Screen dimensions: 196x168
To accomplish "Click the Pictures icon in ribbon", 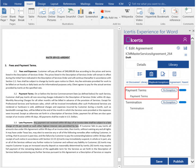I will click(x=42, y=11).
